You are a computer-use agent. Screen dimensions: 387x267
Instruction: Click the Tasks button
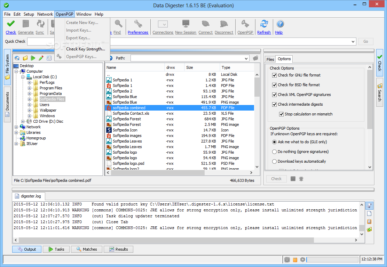coord(56,249)
